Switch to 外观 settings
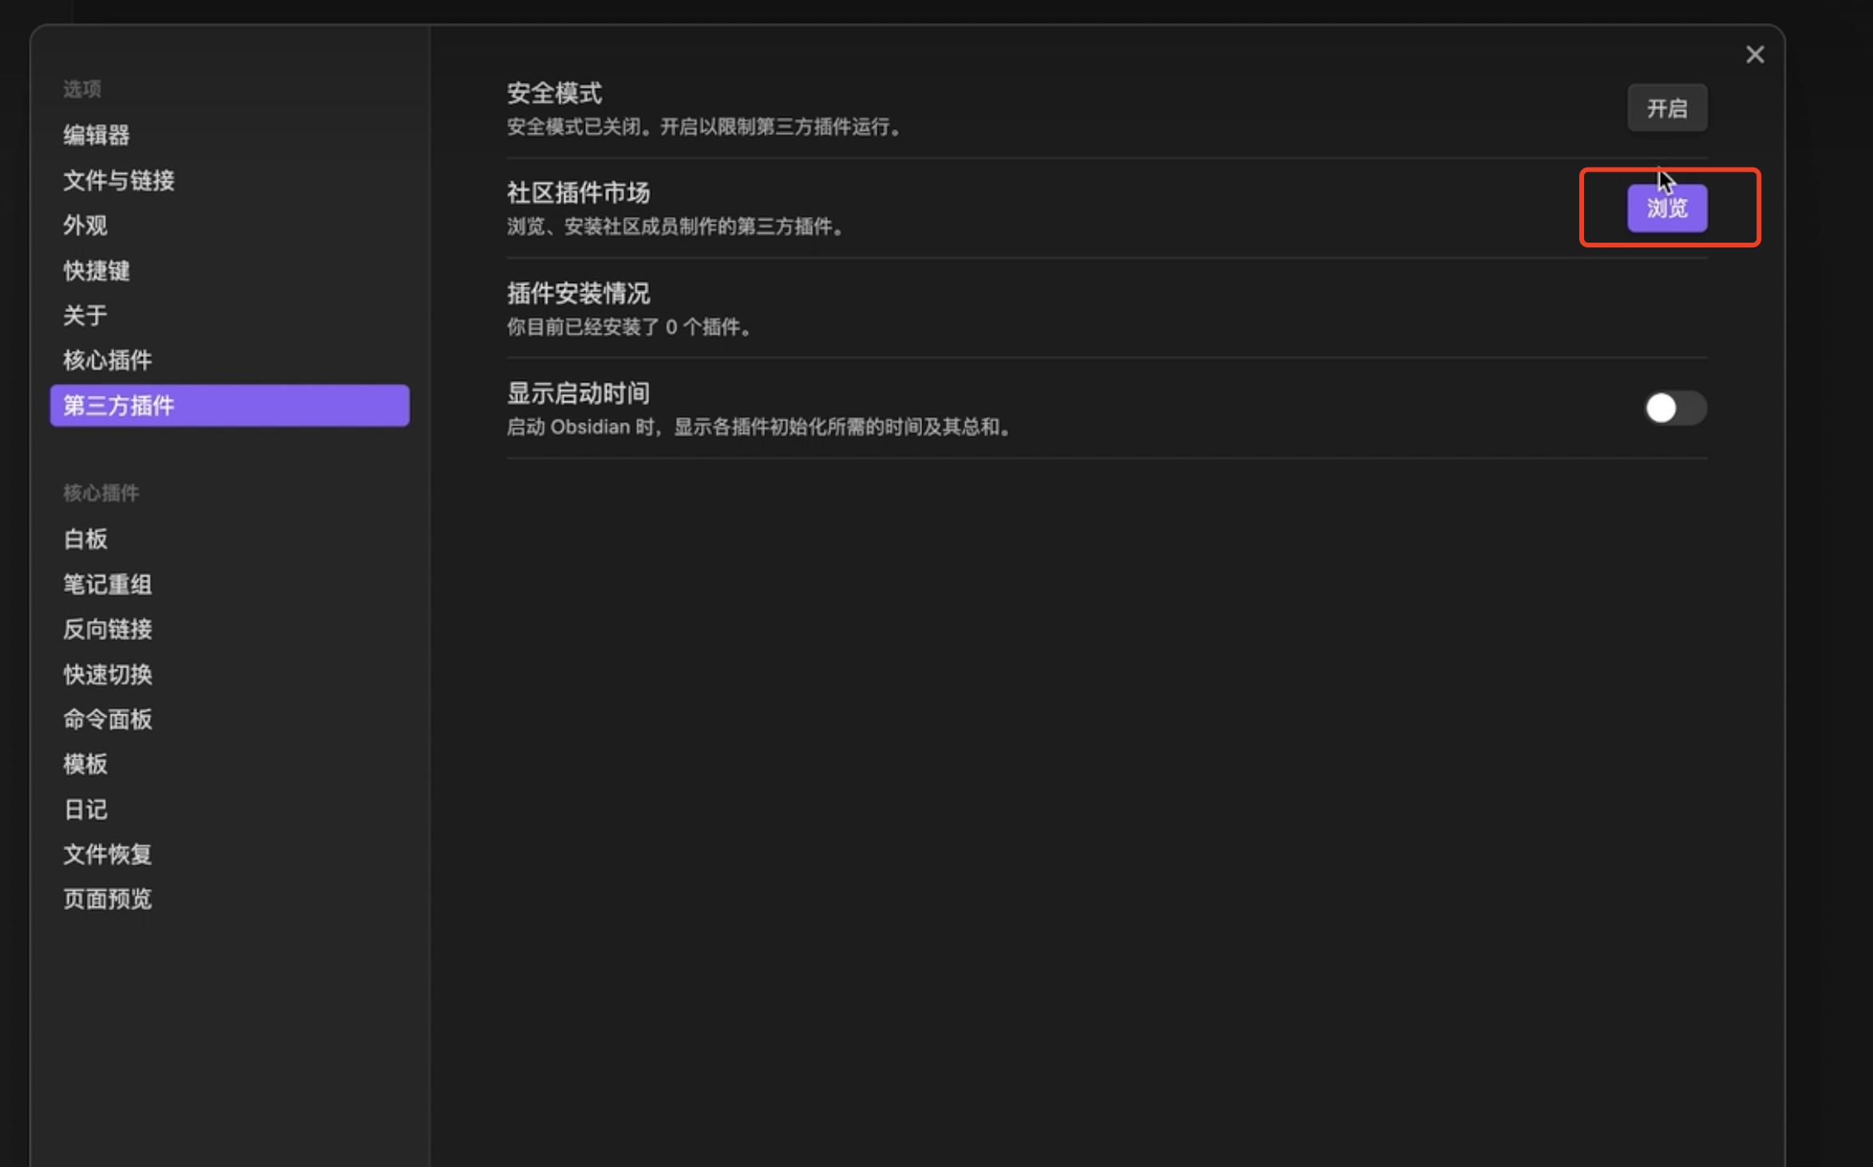 (x=85, y=225)
